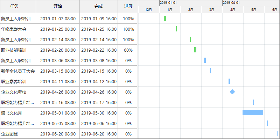Click start date 2019-01-25 08:00
Image resolution: width=280 pixels, height=139 pixels.
[58, 29]
